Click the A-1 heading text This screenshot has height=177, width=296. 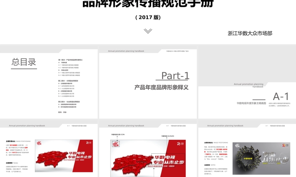coord(281,96)
